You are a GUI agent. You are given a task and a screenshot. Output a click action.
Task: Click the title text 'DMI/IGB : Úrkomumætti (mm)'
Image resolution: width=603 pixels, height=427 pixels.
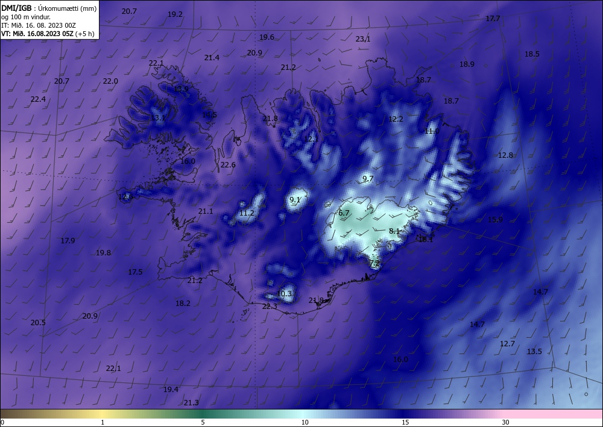click(49, 8)
